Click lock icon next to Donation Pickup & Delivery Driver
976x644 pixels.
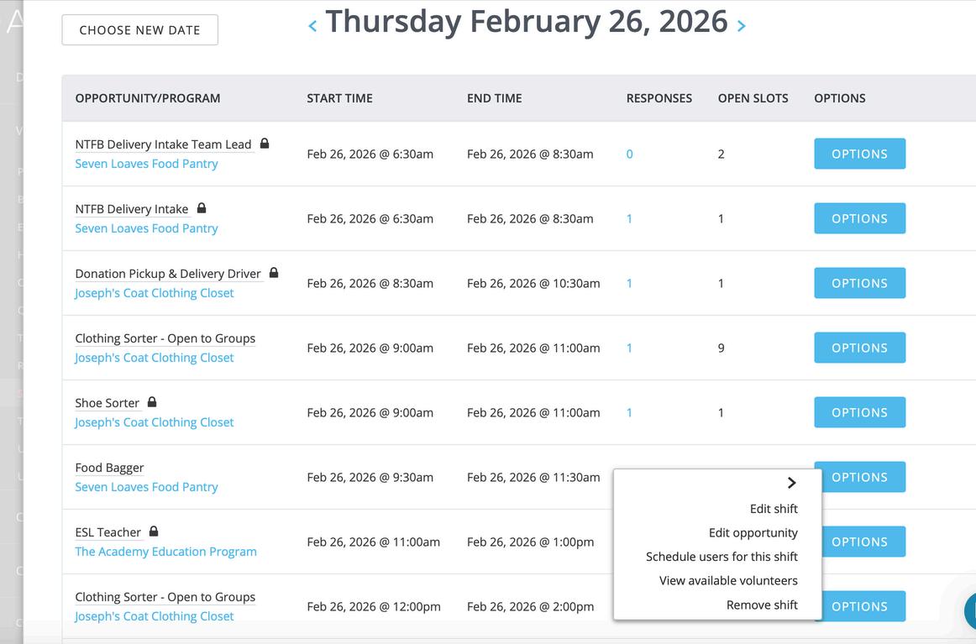tap(274, 273)
